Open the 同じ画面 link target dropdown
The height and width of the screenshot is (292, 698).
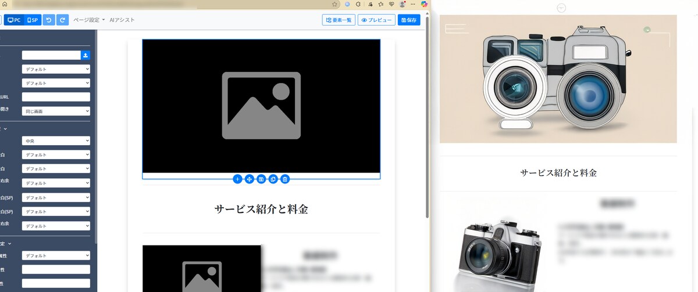pos(56,111)
